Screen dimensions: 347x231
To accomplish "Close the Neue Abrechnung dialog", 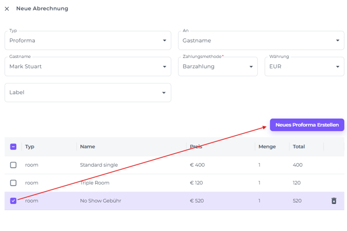I will 7,9.
